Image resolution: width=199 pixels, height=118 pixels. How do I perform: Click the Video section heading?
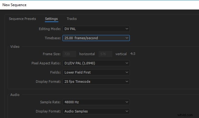click(x=15, y=47)
